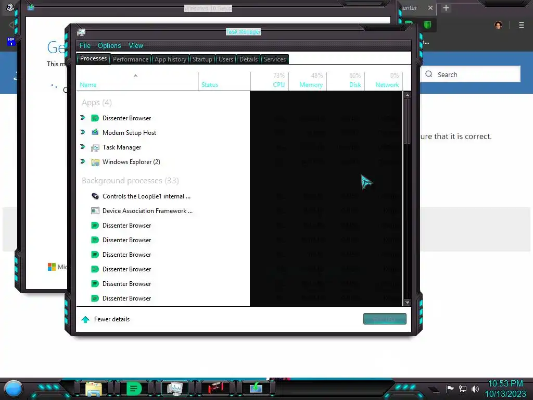Click the Dissenter Browser icon under Apps
The height and width of the screenshot is (400, 533).
pos(95,118)
